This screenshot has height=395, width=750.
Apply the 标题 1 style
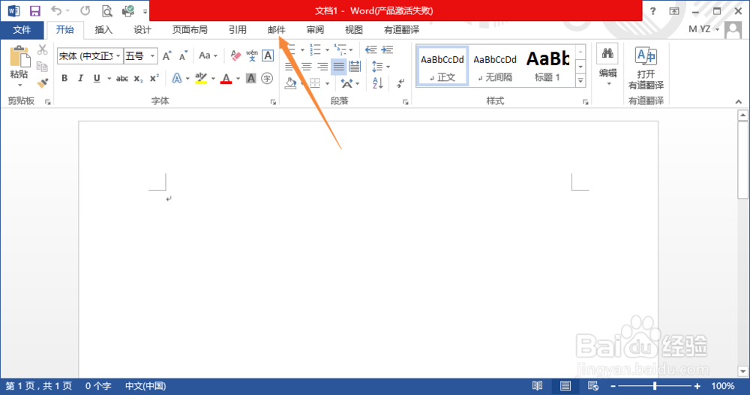[547, 67]
